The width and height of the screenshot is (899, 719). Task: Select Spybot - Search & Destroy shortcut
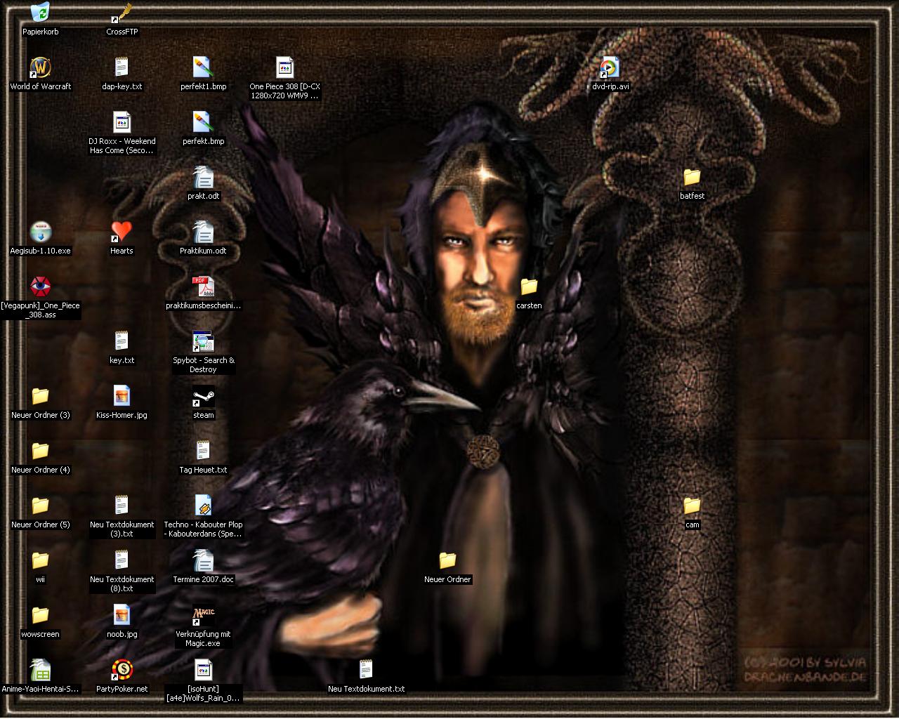click(204, 342)
